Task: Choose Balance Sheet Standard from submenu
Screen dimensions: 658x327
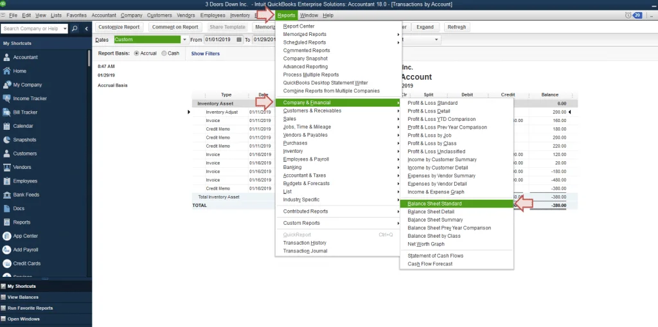Action: [x=434, y=204]
